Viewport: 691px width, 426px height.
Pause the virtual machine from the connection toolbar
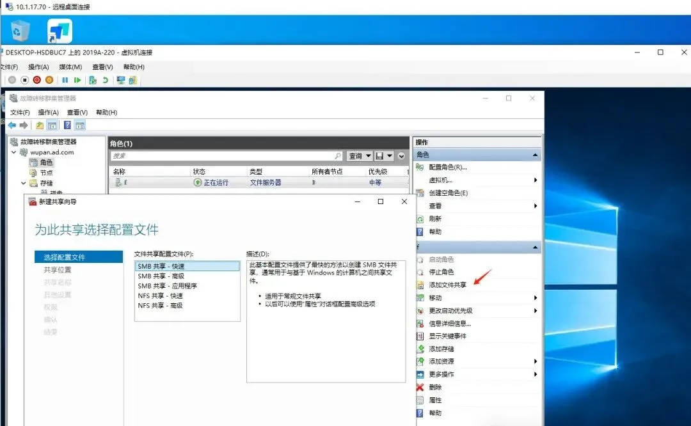point(64,80)
